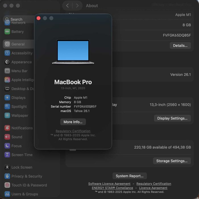Select the Screen Time hourglass icon
Image resolution: width=199 pixels, height=199 pixels.
point(7,155)
